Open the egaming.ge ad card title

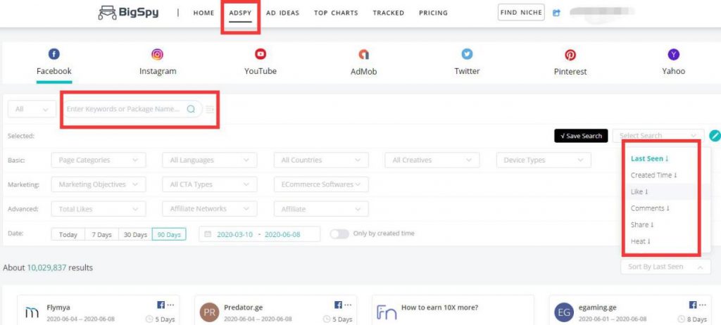pos(598,307)
